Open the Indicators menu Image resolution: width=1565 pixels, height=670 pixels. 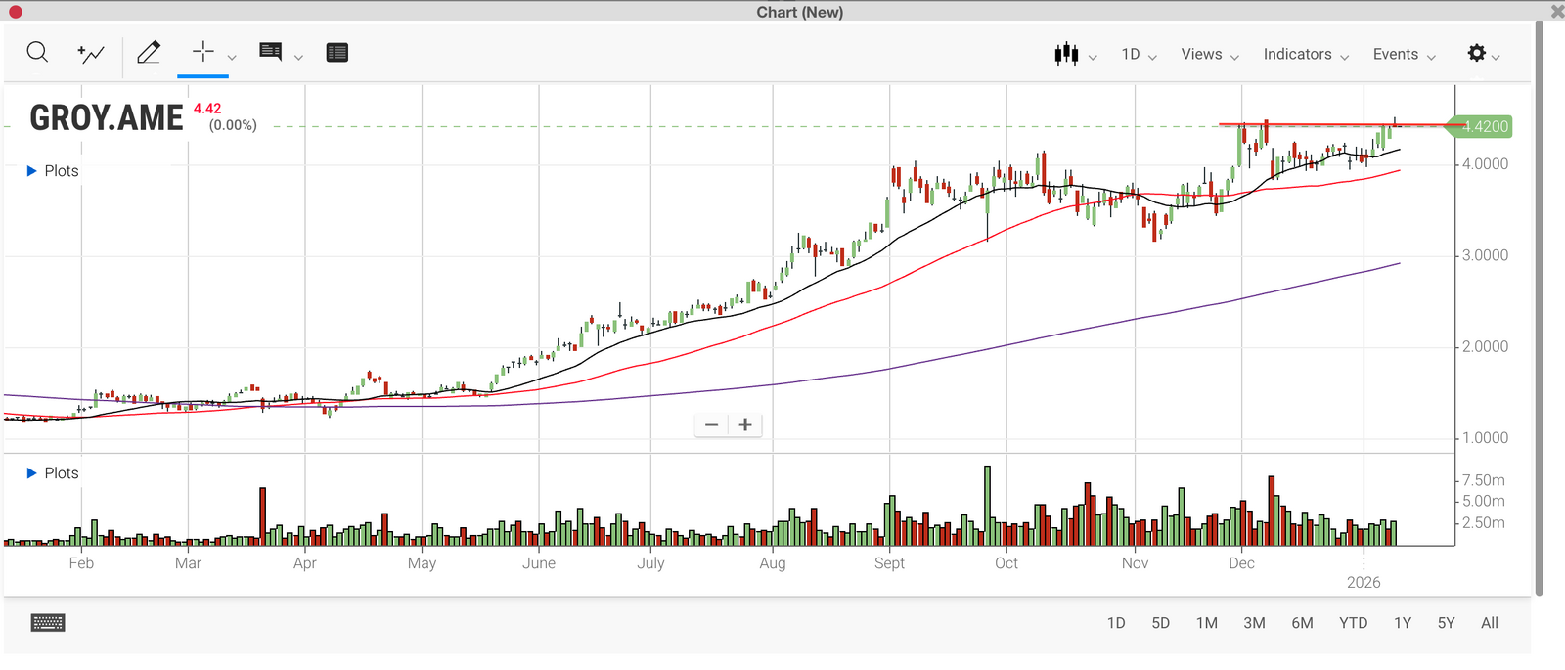click(x=1306, y=55)
